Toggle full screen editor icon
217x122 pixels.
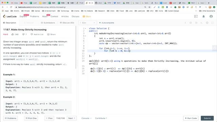(213, 23)
